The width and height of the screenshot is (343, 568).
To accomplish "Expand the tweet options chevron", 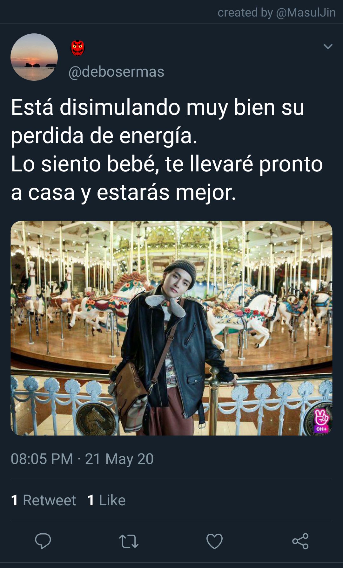I will (328, 47).
